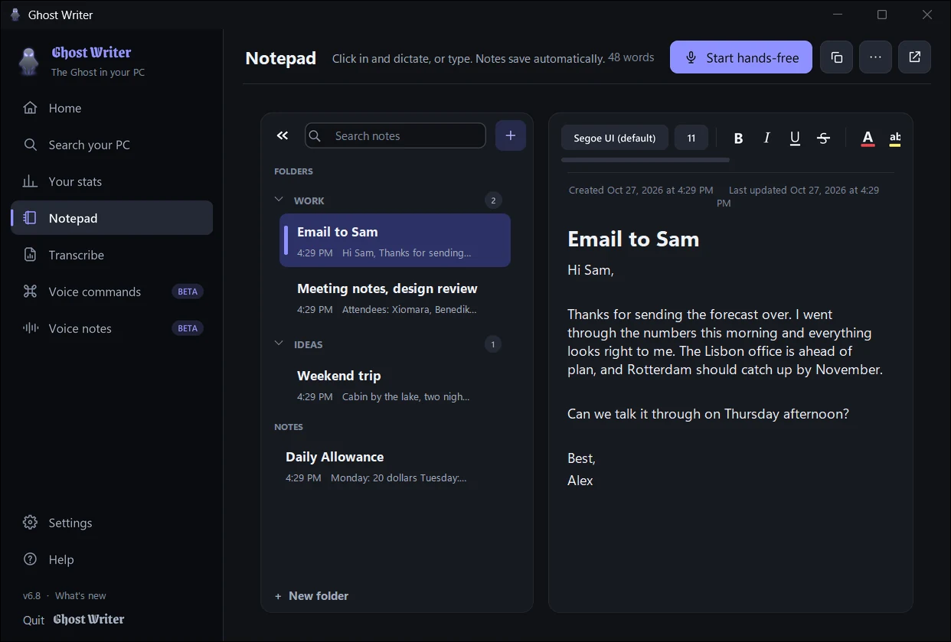Open Settings from the sidebar
Viewport: 951px width, 642px height.
coord(112,523)
